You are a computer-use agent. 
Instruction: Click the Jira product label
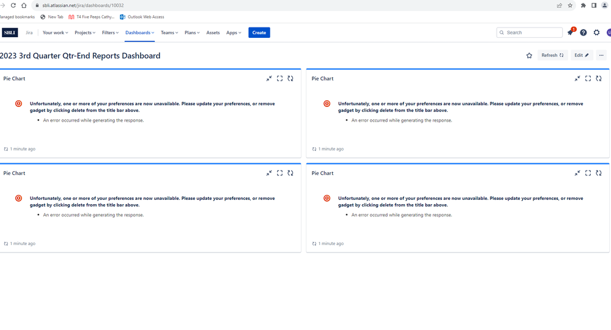click(x=29, y=32)
